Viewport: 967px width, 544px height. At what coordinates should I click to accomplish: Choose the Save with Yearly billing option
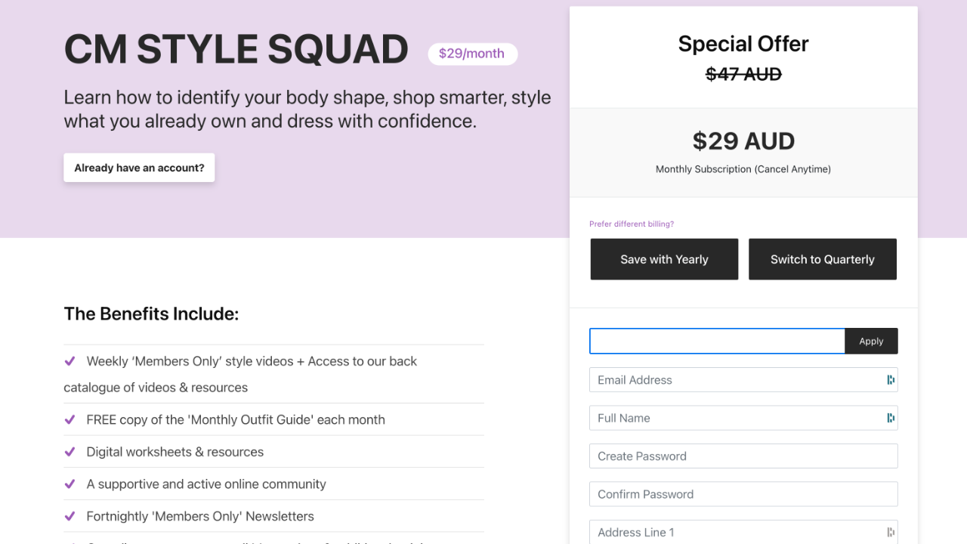(664, 259)
